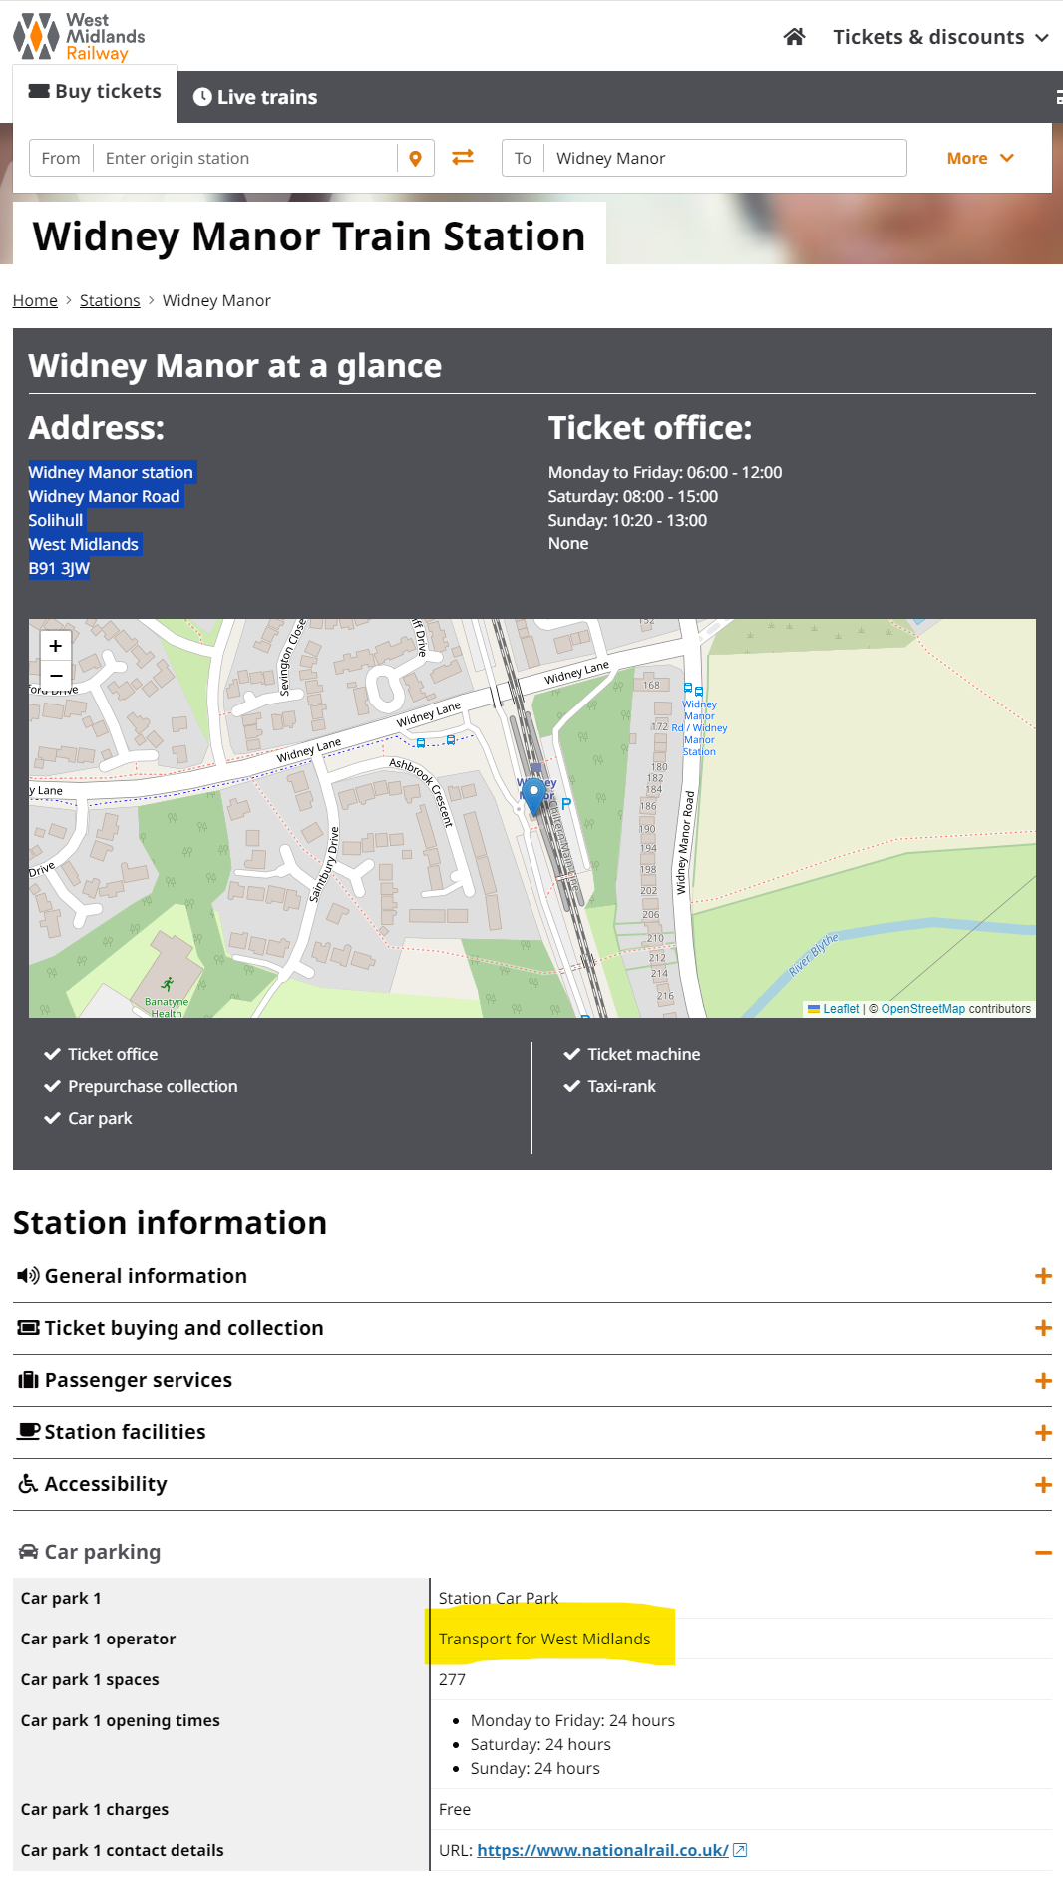
Task: Open the nationalrail.co.uk car park link
Action: [602, 1850]
